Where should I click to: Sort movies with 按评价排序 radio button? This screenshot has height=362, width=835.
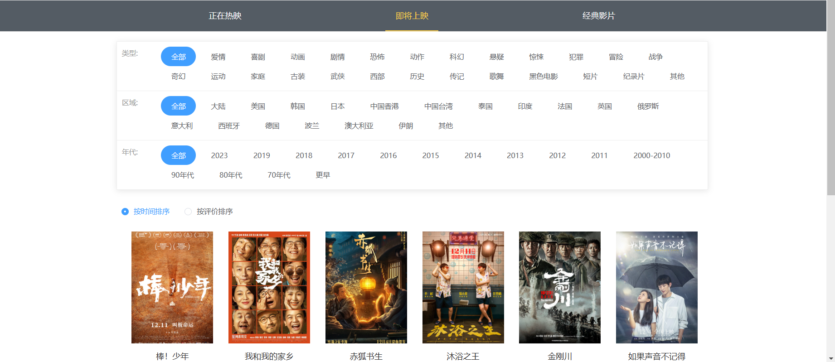(x=188, y=212)
